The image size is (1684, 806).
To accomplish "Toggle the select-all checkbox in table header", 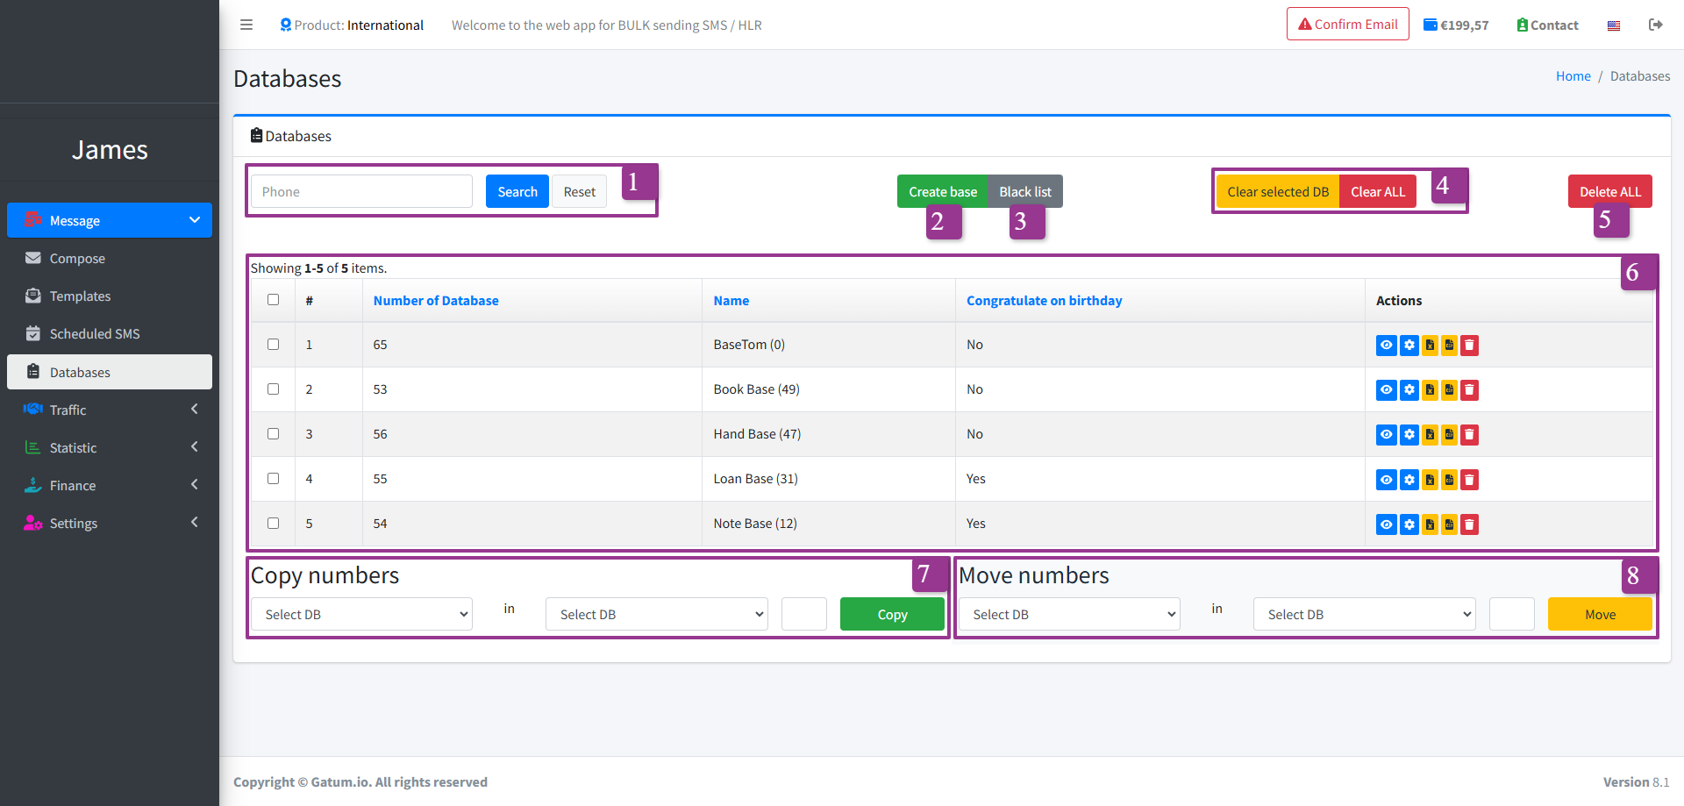I will (273, 300).
